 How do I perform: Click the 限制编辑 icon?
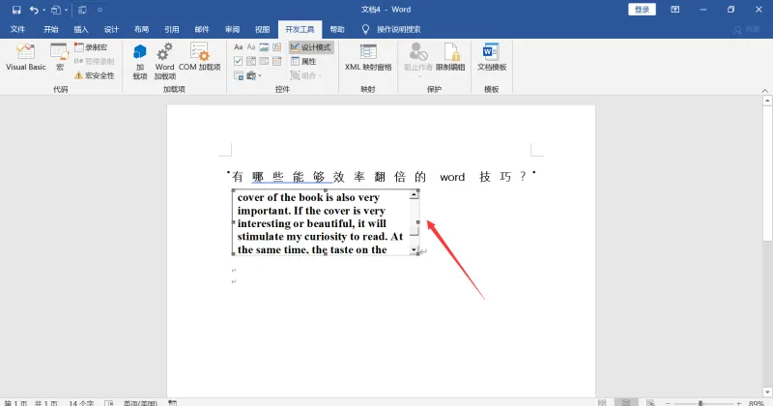click(450, 57)
